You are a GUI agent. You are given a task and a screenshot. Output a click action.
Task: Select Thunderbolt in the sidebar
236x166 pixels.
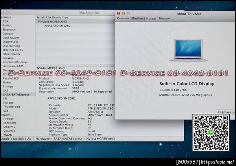pos(11,107)
